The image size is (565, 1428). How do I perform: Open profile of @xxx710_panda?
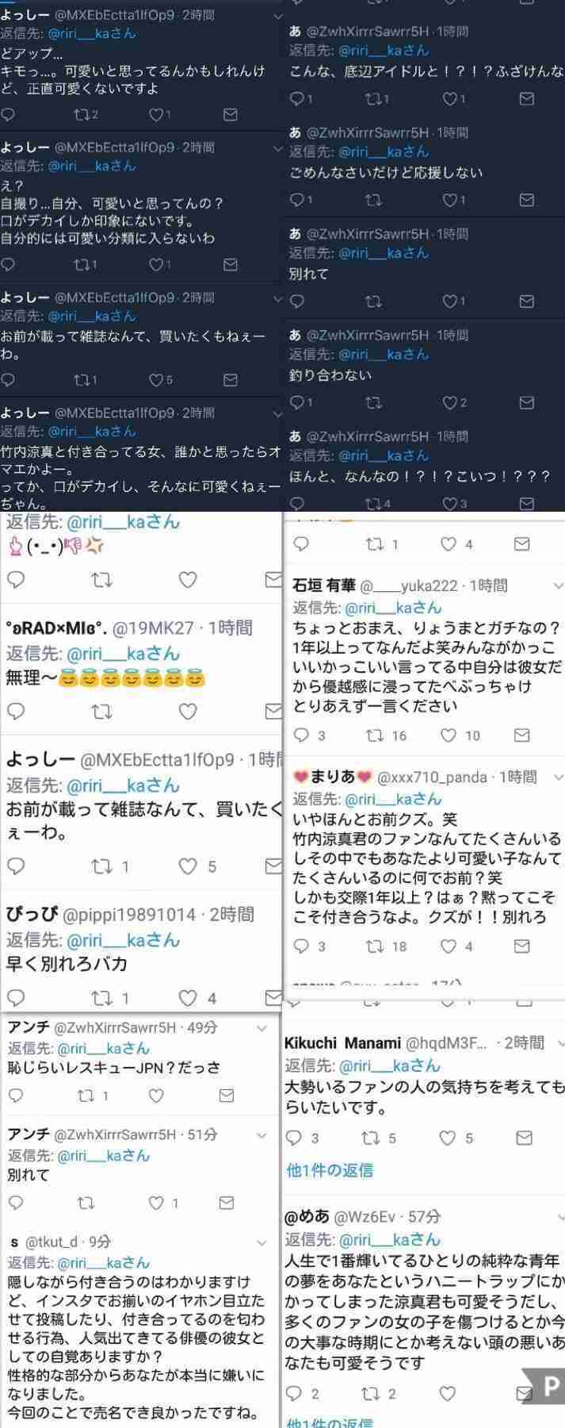(433, 777)
